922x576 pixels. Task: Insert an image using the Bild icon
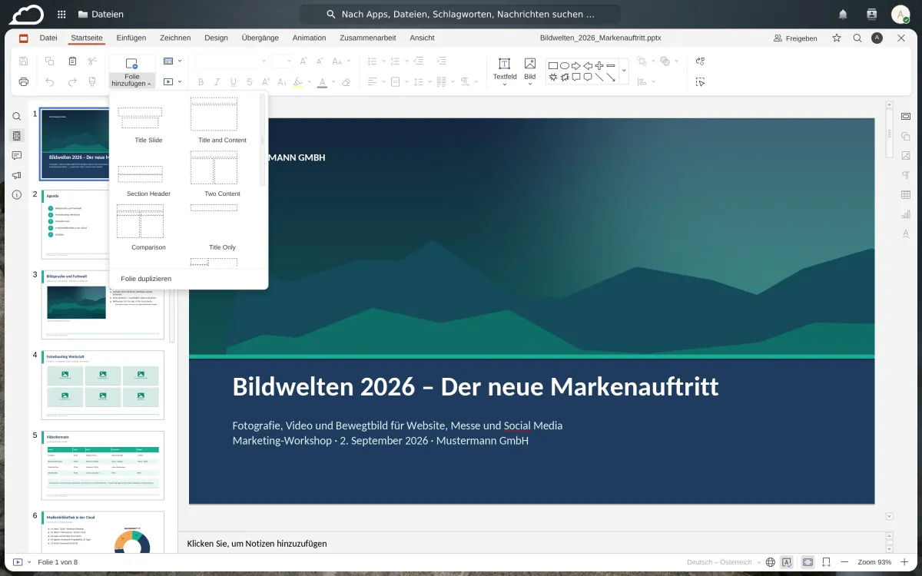pos(530,64)
